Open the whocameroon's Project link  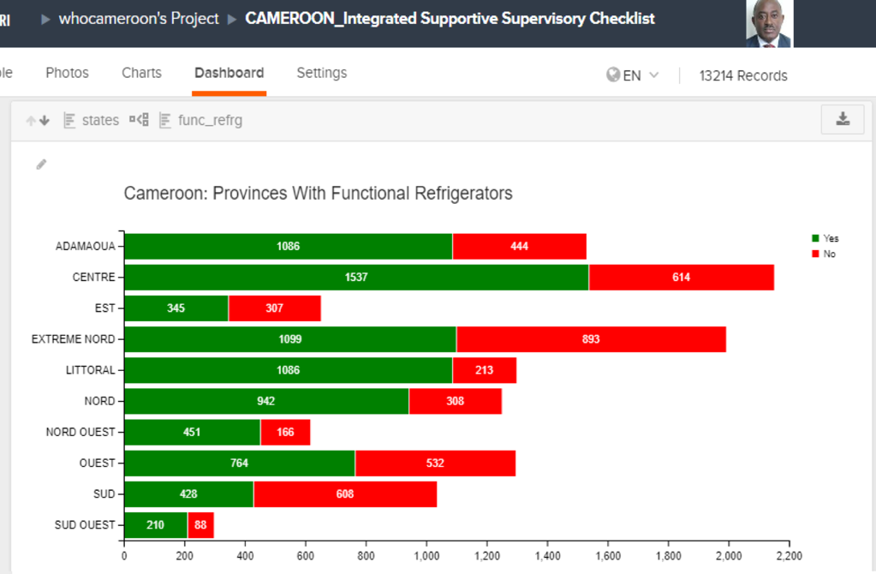[x=139, y=19]
